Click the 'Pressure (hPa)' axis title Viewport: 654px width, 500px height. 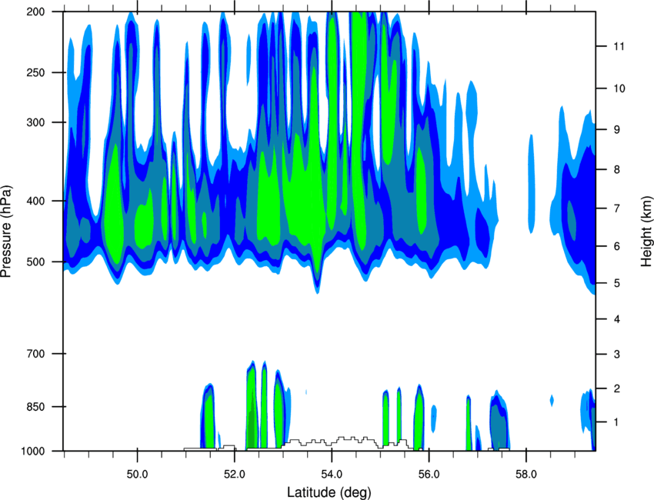[x=6, y=231]
